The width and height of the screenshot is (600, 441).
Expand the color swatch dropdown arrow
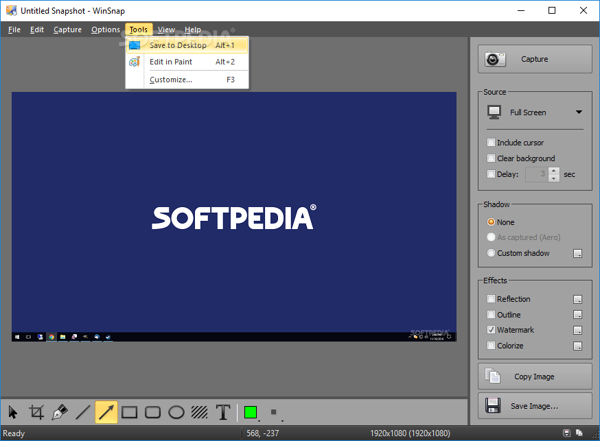coord(259,420)
